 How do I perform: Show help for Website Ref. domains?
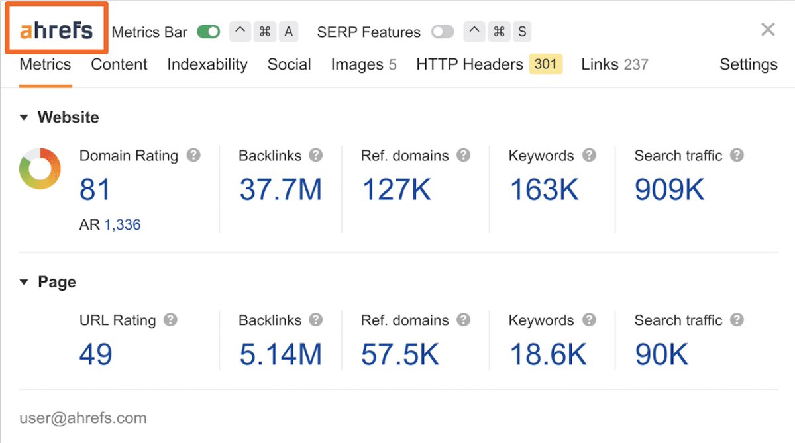coord(464,155)
